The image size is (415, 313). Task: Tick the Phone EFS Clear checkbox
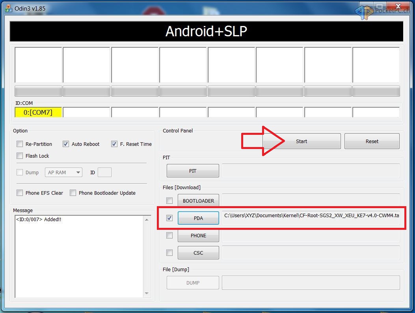20,193
